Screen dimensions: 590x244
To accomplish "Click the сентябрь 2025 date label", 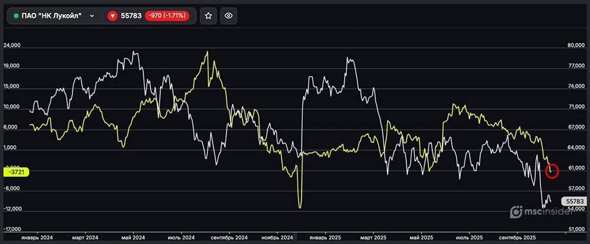I will pyautogui.click(x=518, y=238).
